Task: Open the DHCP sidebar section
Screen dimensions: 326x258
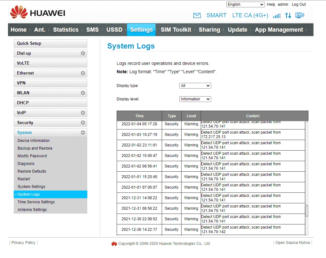Action: click(x=50, y=103)
